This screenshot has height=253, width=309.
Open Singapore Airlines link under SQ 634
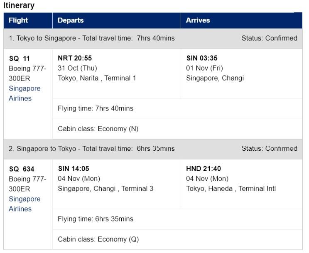point(25,204)
